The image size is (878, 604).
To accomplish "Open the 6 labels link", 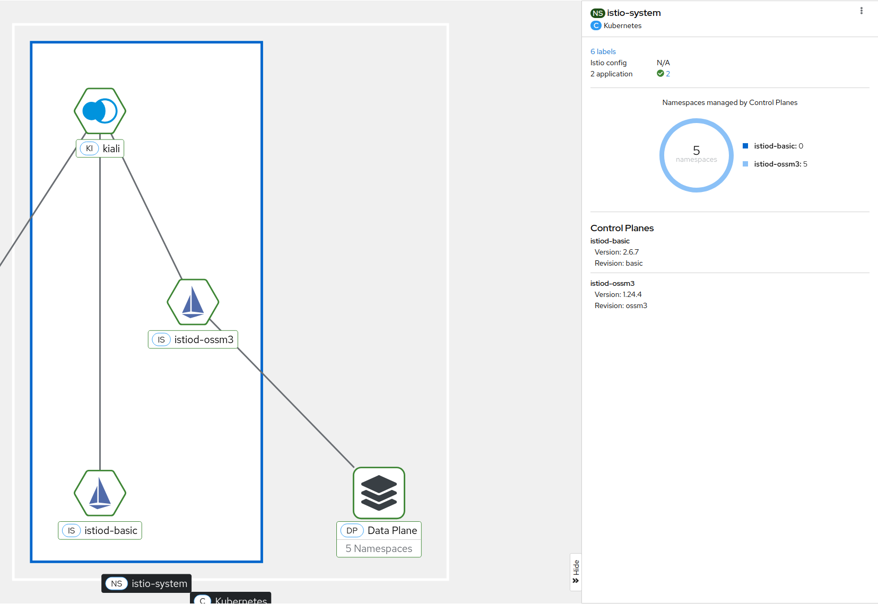I will (603, 51).
